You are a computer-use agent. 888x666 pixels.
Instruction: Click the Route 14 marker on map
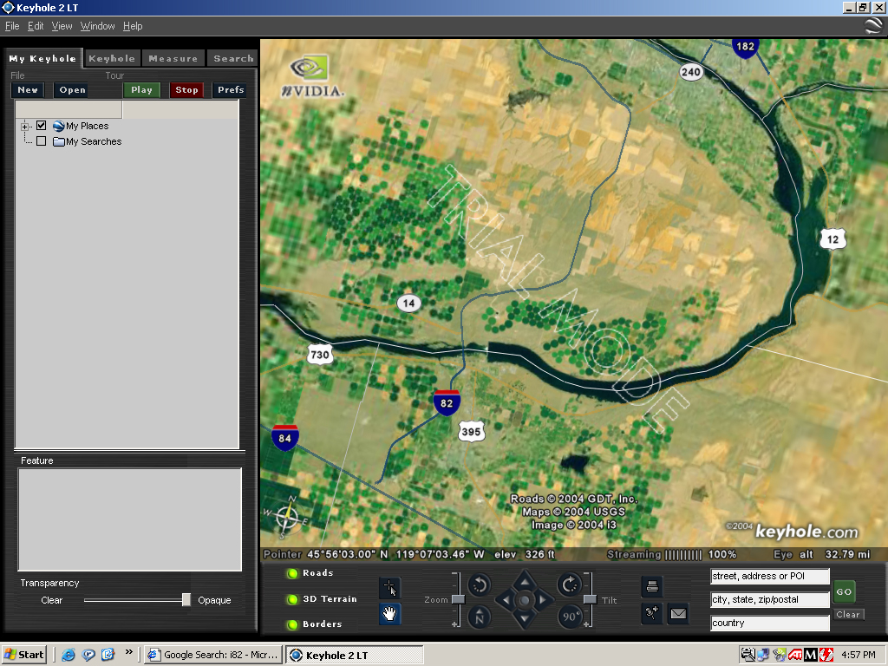coord(409,304)
